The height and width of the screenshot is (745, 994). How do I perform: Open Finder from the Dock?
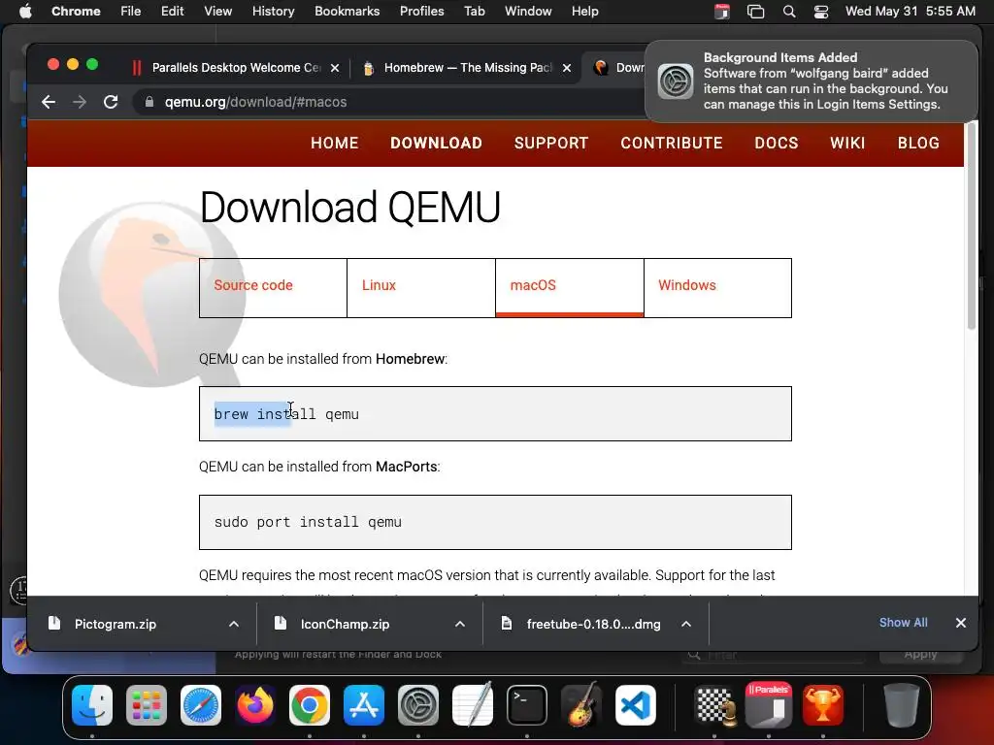[x=92, y=705]
